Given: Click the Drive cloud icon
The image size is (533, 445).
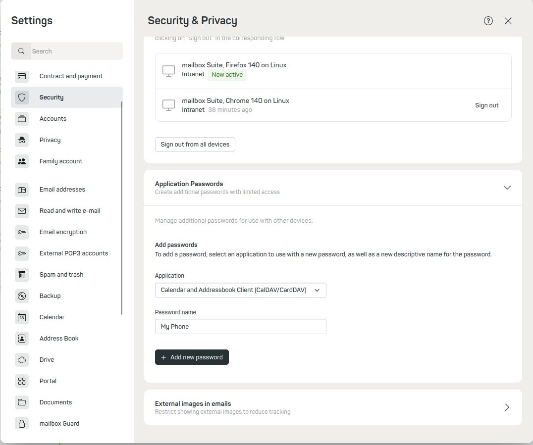Looking at the screenshot, I should click(x=22, y=360).
